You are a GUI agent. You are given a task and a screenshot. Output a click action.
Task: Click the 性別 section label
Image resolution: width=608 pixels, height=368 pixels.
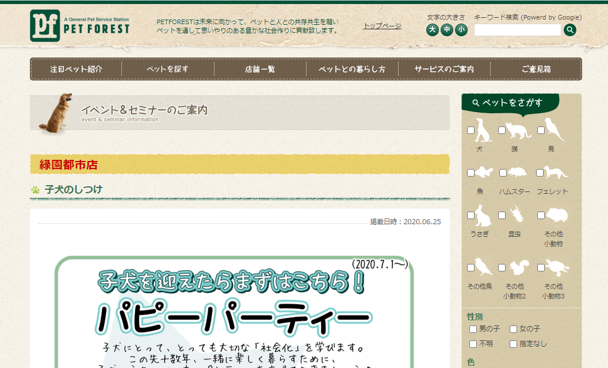point(475,317)
